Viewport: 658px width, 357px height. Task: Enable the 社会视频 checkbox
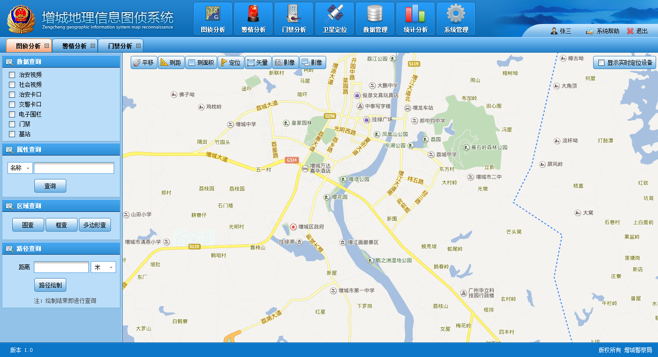tap(12, 85)
